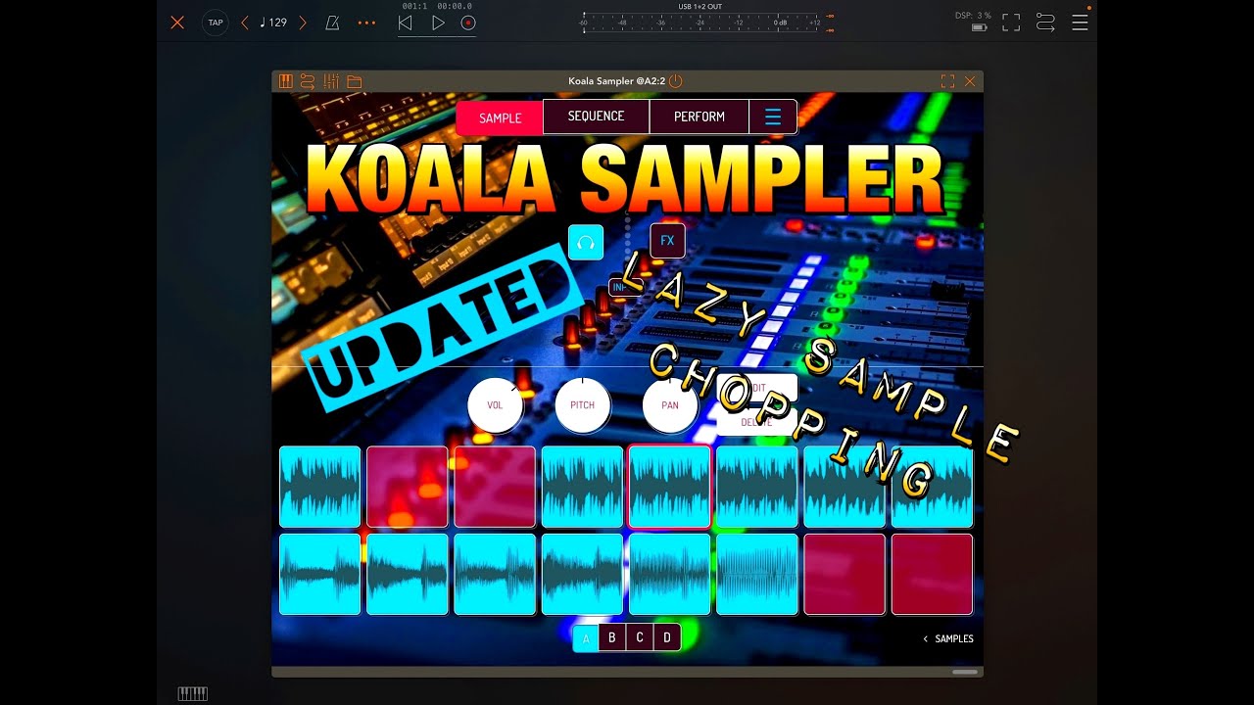Toggle AUM fullscreen icon in top bar
Image resolution: width=1254 pixels, height=705 pixels.
click(x=1011, y=23)
